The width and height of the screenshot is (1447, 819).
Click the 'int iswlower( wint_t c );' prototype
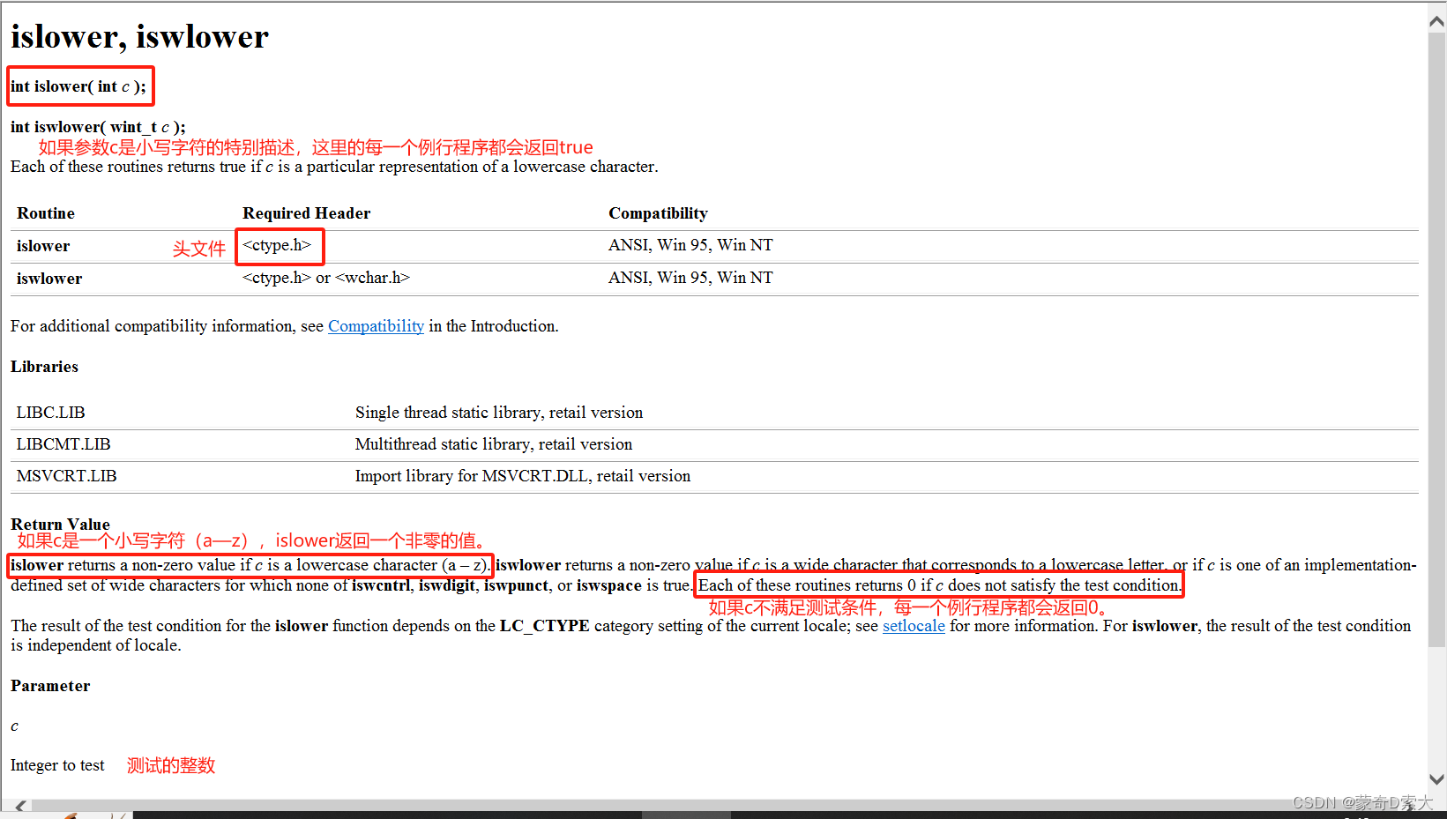(98, 127)
